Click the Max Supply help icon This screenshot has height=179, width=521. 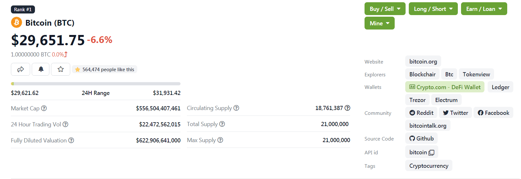pos(220,140)
